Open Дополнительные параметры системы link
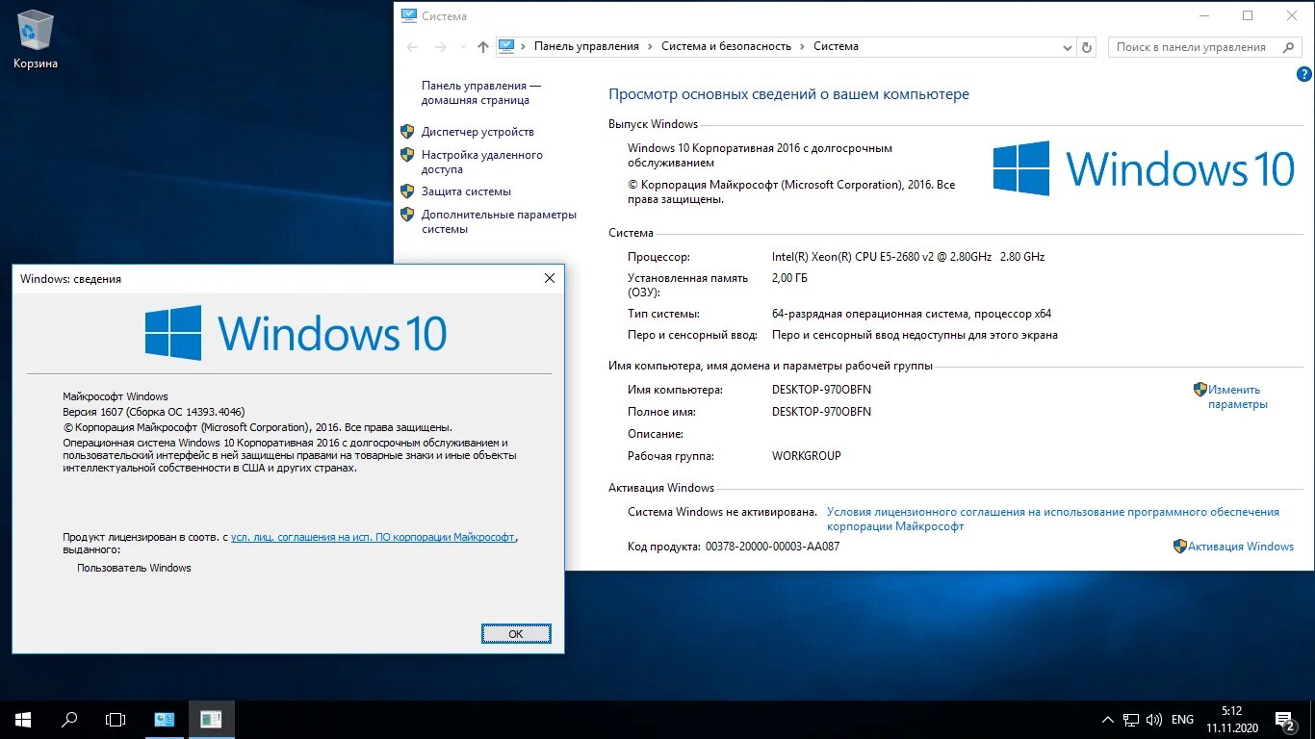This screenshot has height=739, width=1315. click(x=499, y=221)
